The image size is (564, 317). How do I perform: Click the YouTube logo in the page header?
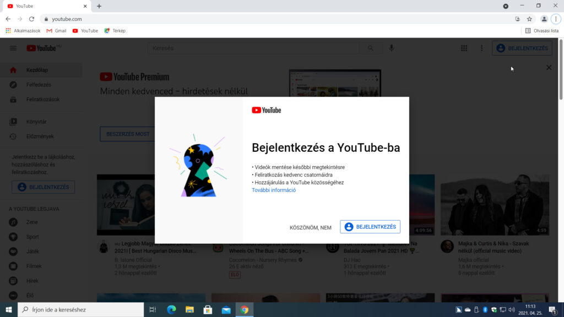pos(41,48)
